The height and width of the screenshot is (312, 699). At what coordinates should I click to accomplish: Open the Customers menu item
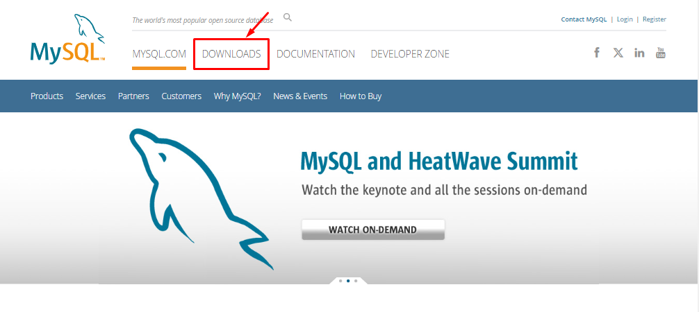(181, 96)
